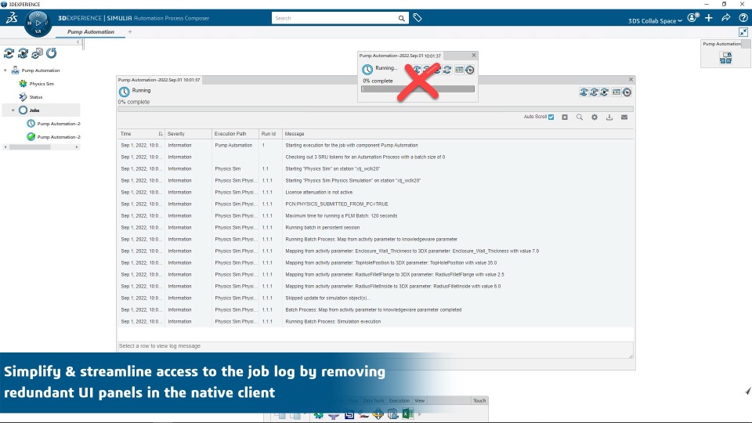This screenshot has width=752, height=423.
Task: Click the Run Id column header
Action: 269,134
